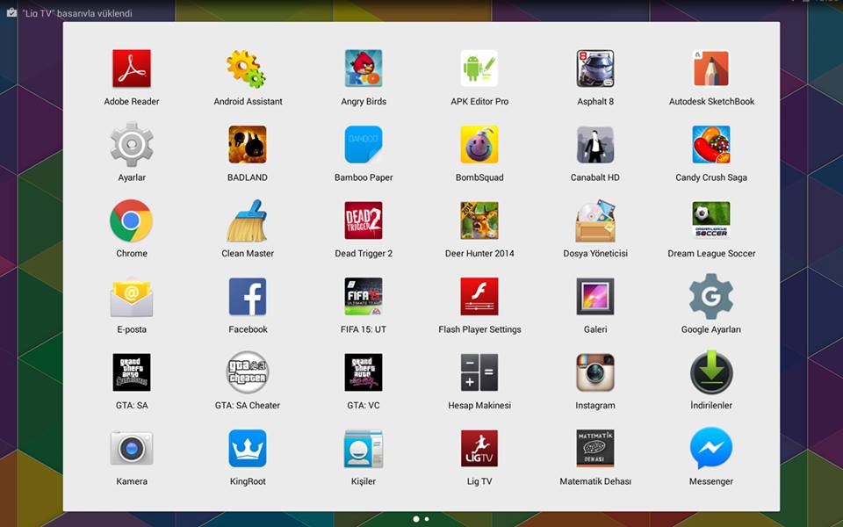Launch Instagram app
Screen dimensions: 843x527
pyautogui.click(x=595, y=372)
